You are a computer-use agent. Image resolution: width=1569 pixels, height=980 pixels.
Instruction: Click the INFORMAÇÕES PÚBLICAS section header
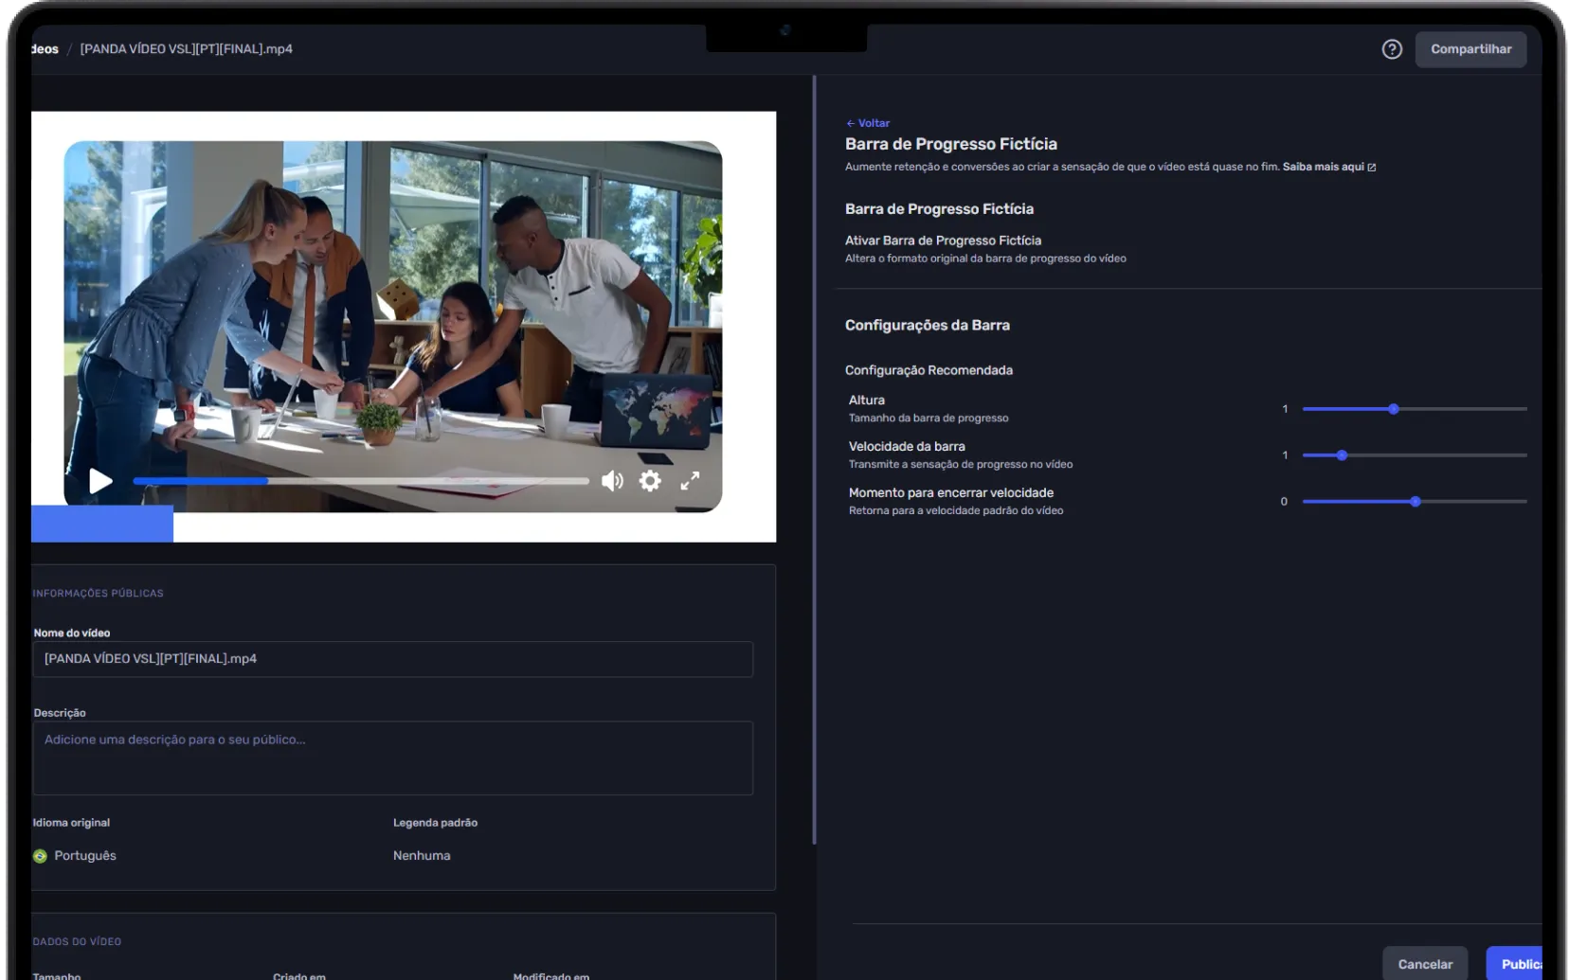(x=99, y=594)
